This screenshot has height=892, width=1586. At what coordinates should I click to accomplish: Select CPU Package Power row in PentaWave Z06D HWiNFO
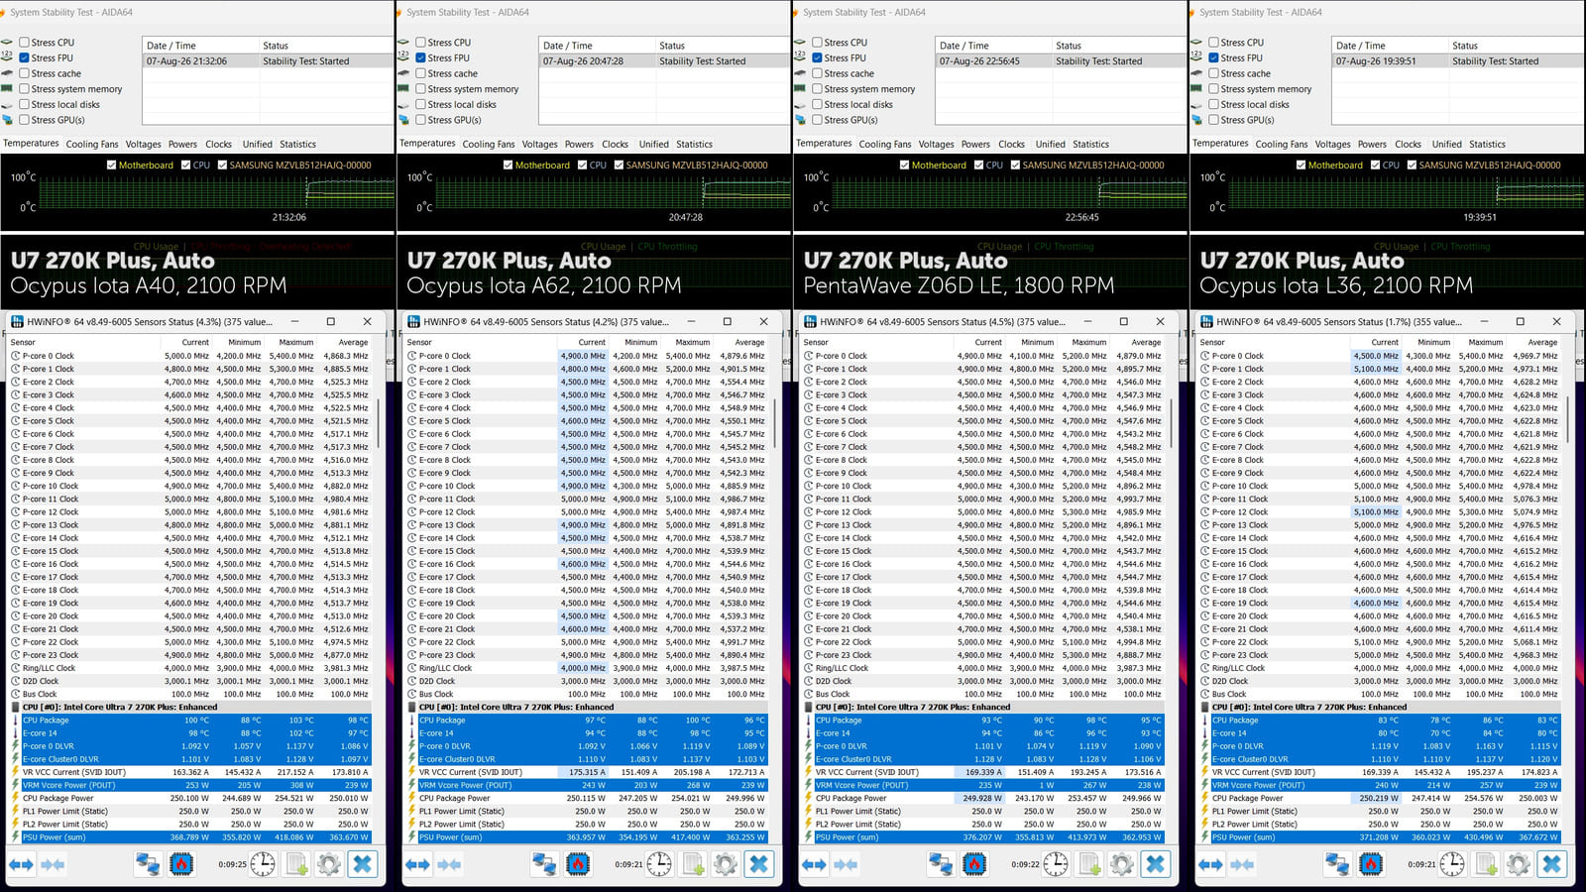tap(982, 798)
